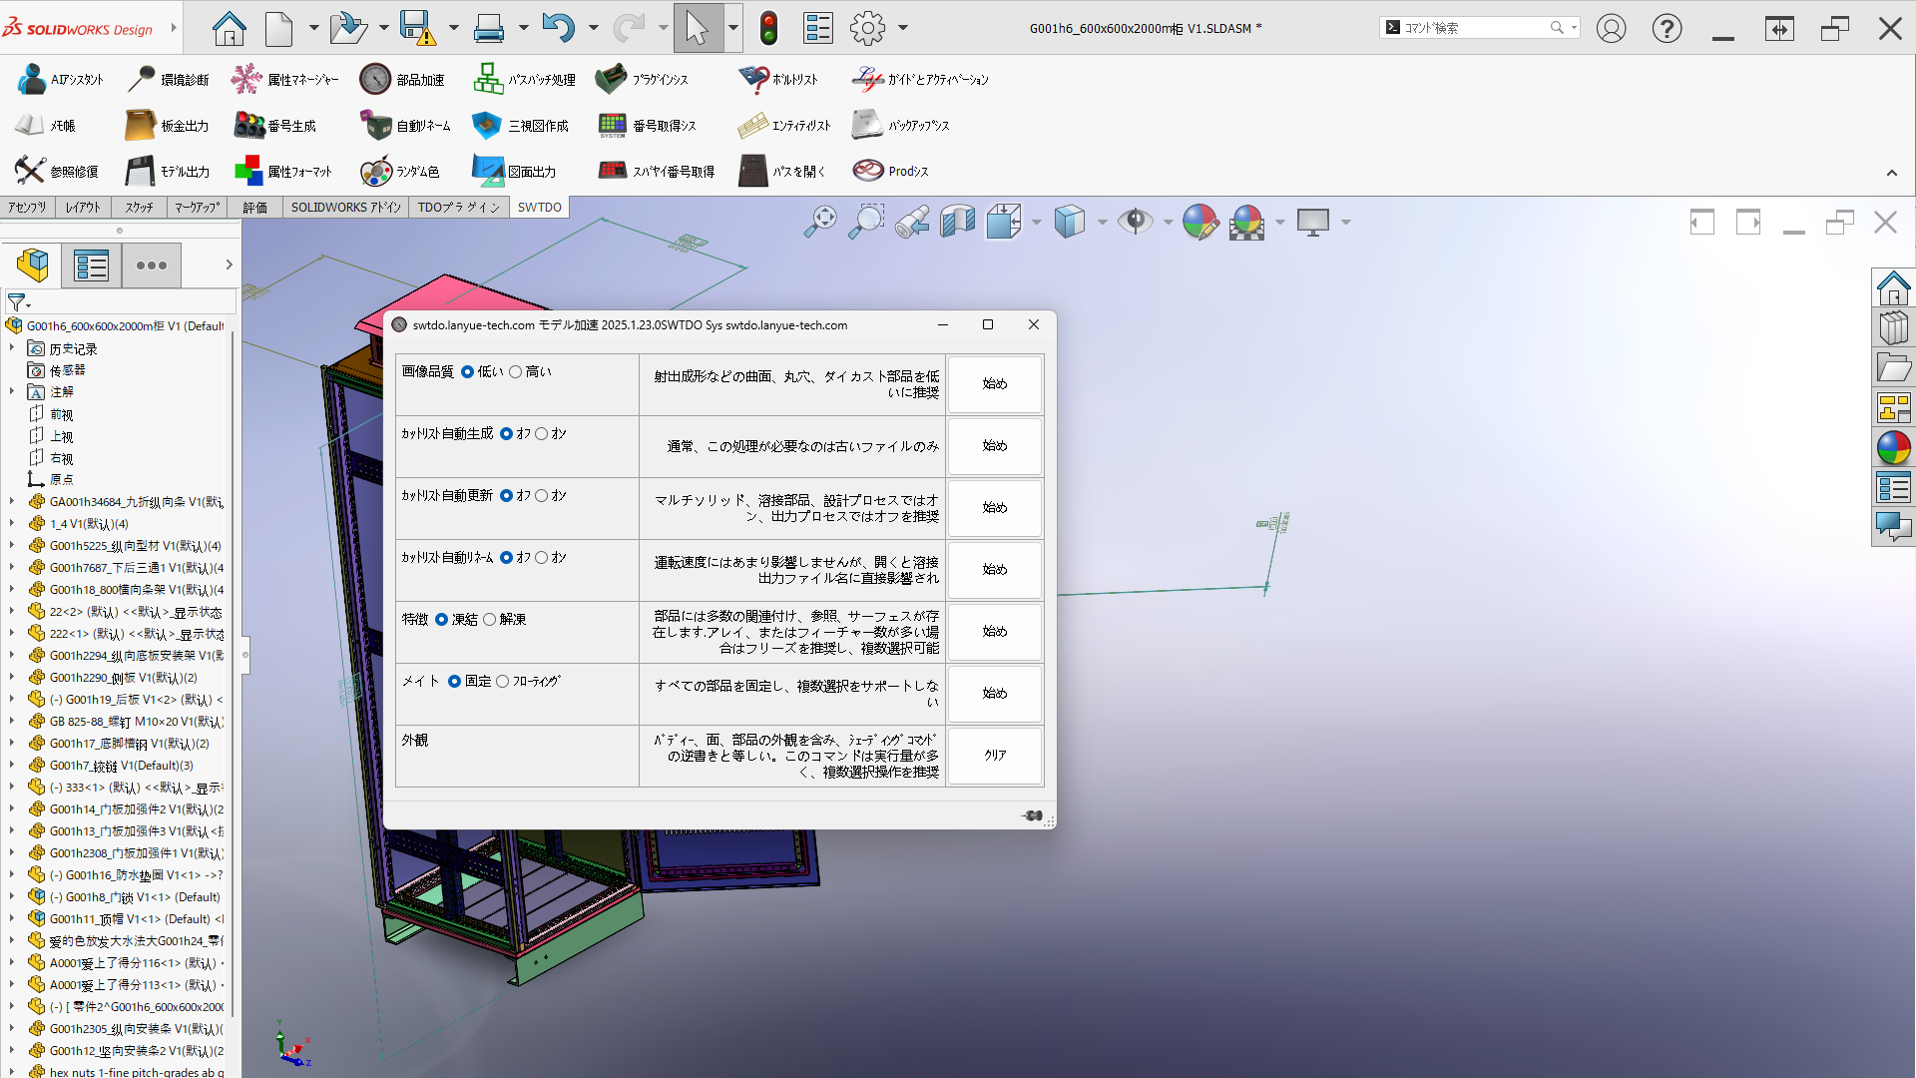Switch to the SOLIDWORKS アドイン tab
The height and width of the screenshot is (1078, 1916).
tap(345, 208)
